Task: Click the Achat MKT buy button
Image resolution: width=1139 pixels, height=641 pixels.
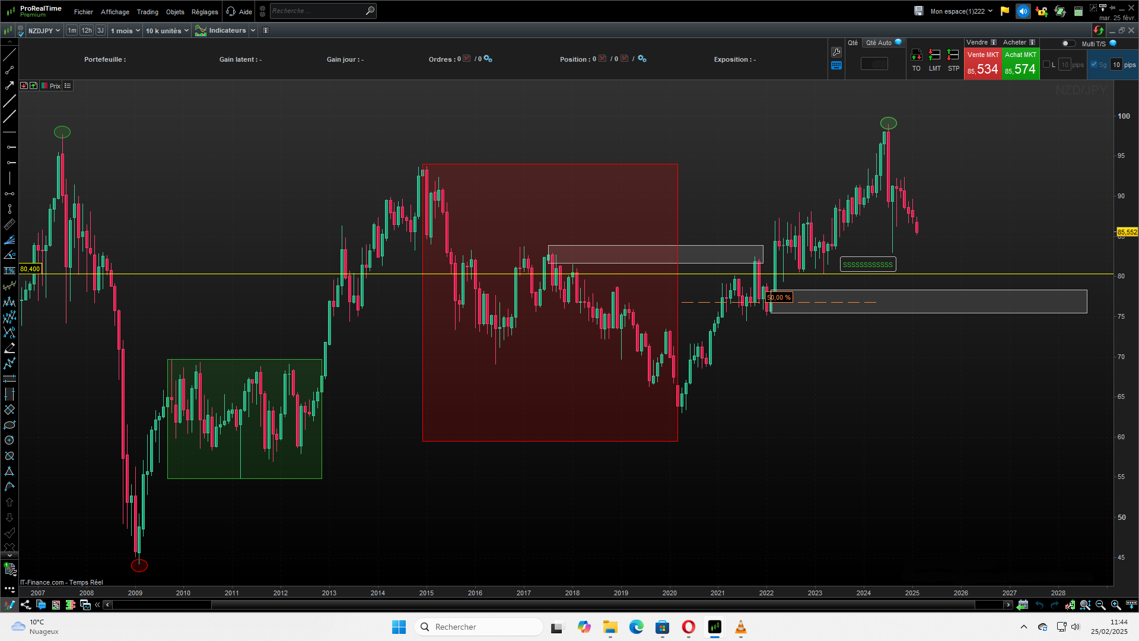Action: coord(1020,64)
